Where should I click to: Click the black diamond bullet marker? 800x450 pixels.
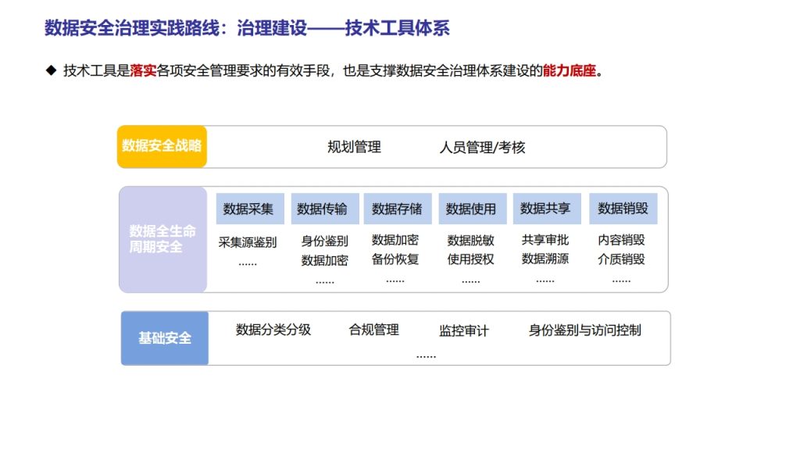[51, 70]
